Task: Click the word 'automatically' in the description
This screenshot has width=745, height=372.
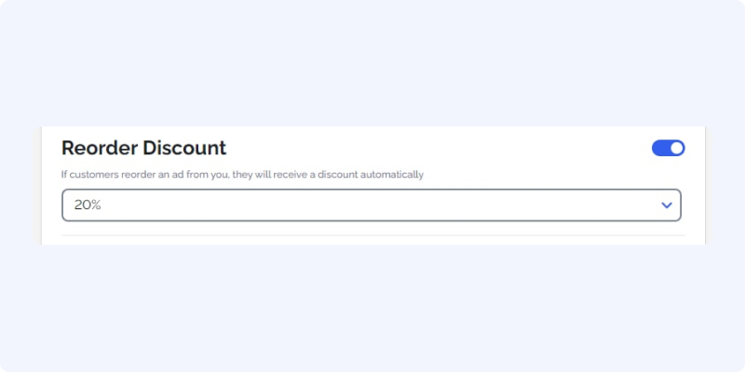Action: click(391, 175)
